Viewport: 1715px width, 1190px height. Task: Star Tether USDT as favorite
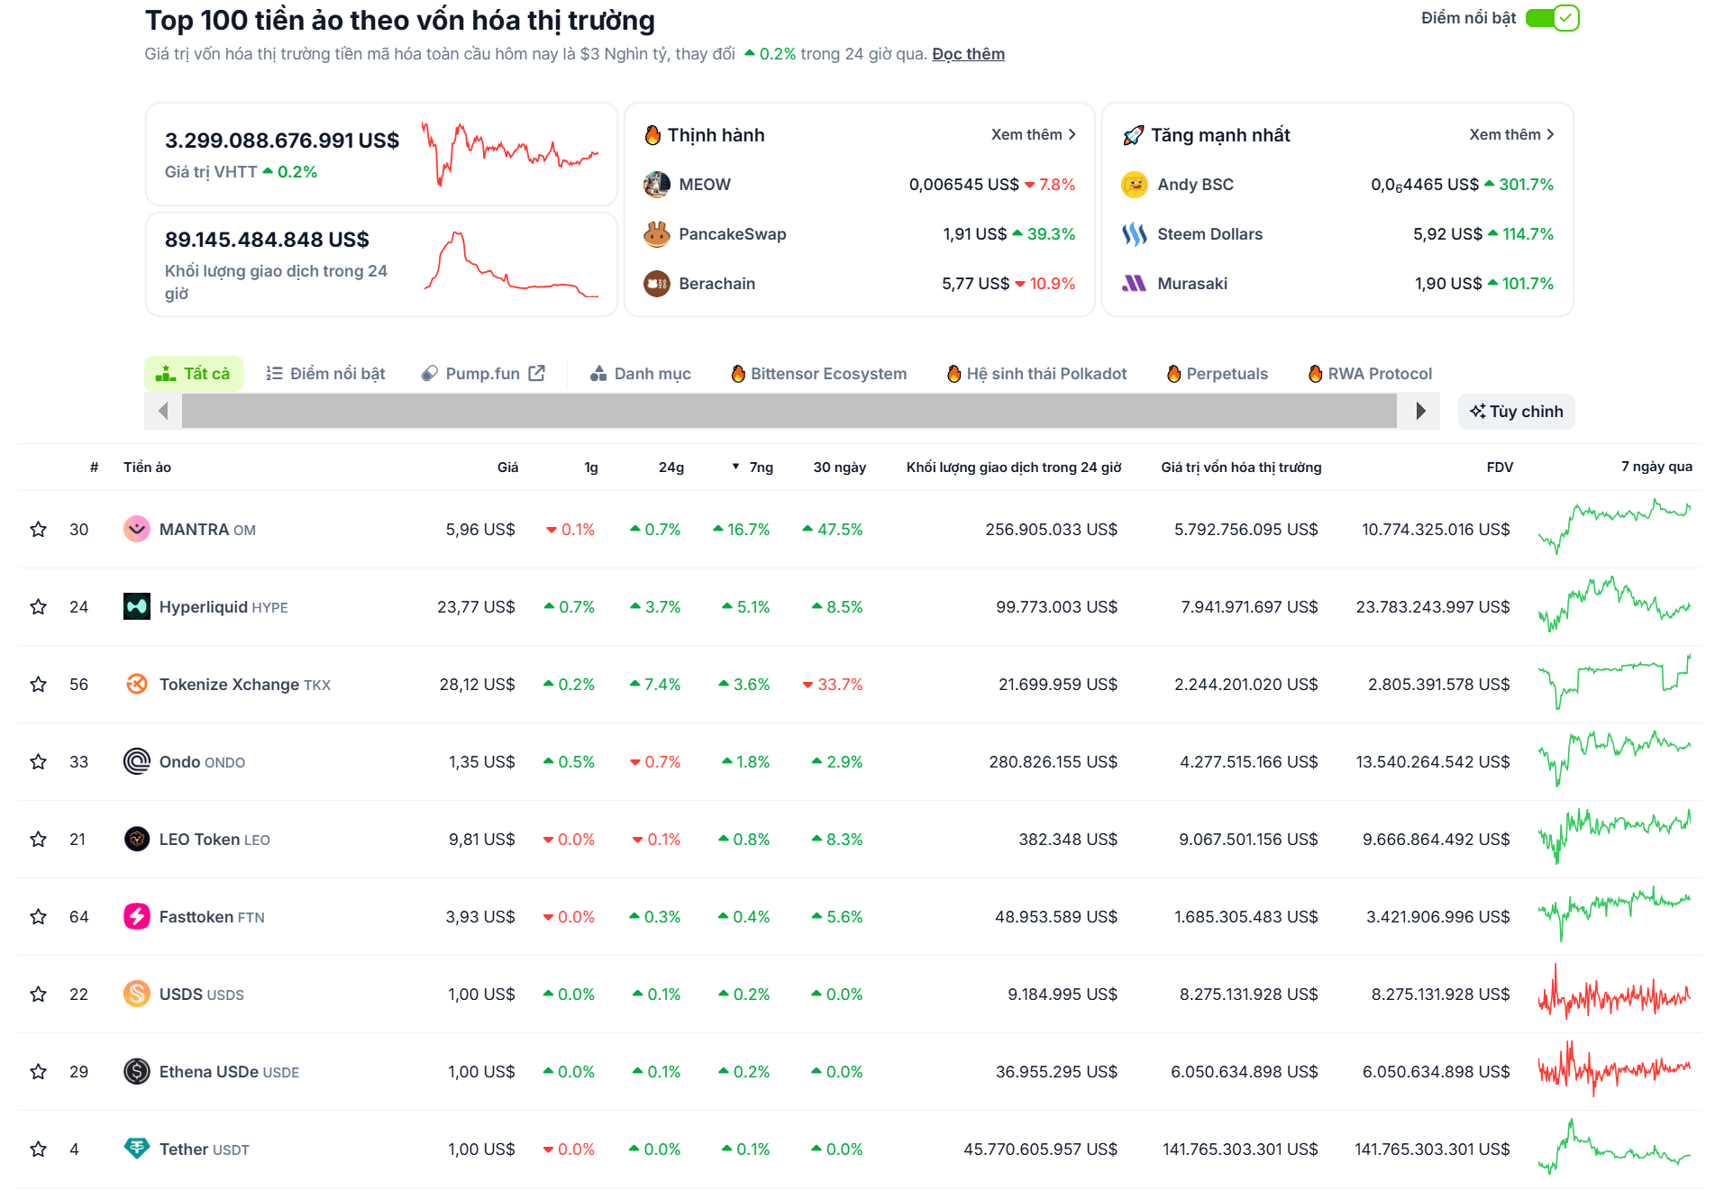[x=38, y=1149]
